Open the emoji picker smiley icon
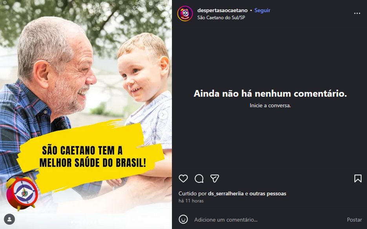Image resolution: width=367 pixels, height=229 pixels. click(183, 220)
